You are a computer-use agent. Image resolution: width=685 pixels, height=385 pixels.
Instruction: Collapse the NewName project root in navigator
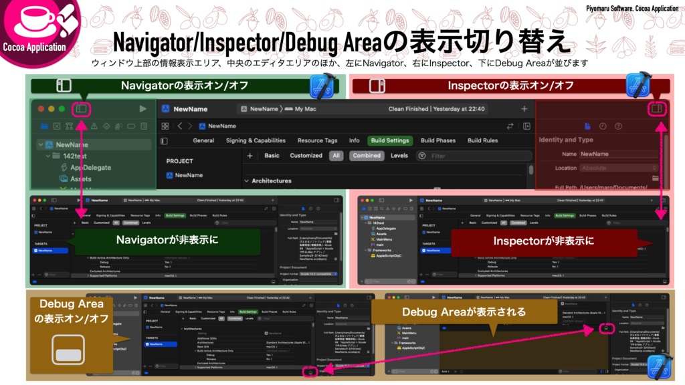click(41, 144)
